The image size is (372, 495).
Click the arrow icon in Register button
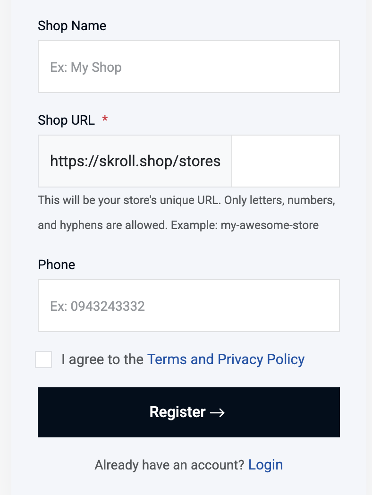pos(217,412)
